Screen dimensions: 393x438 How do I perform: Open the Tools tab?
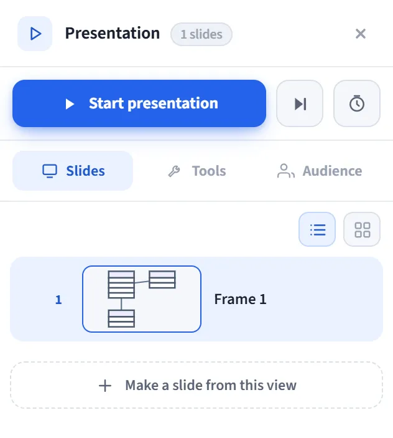click(x=196, y=171)
